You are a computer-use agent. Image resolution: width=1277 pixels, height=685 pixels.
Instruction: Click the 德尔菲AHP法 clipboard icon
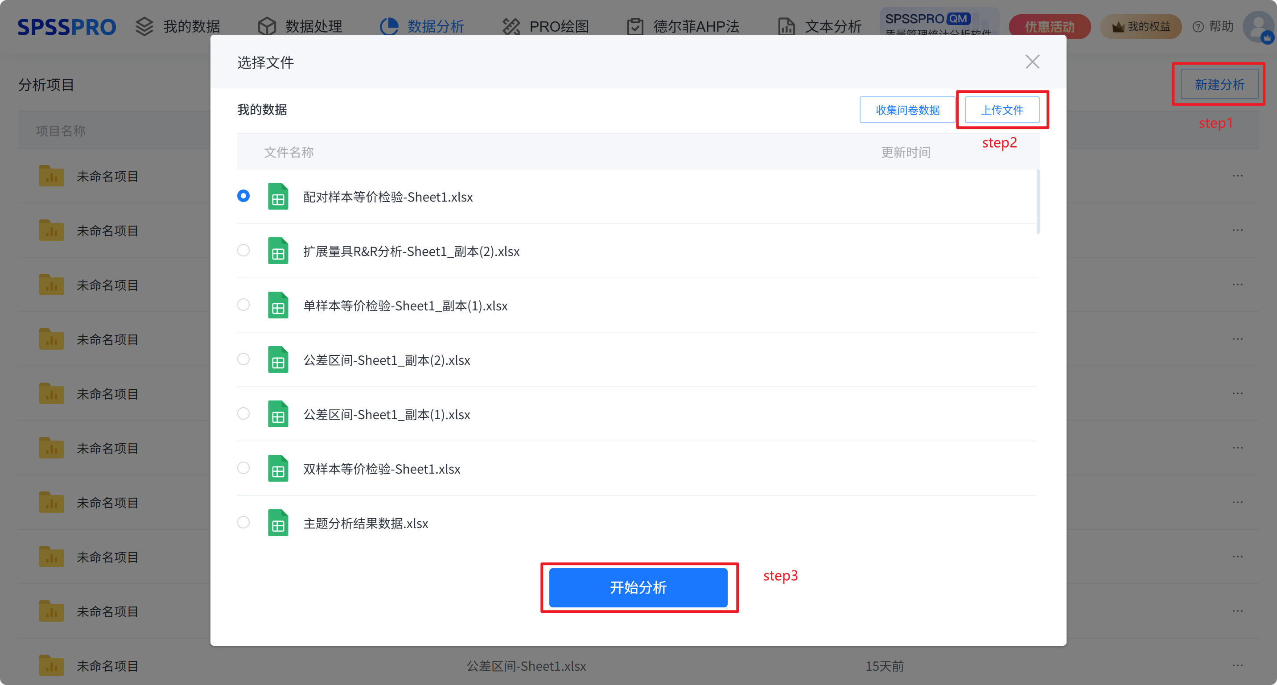click(x=635, y=26)
